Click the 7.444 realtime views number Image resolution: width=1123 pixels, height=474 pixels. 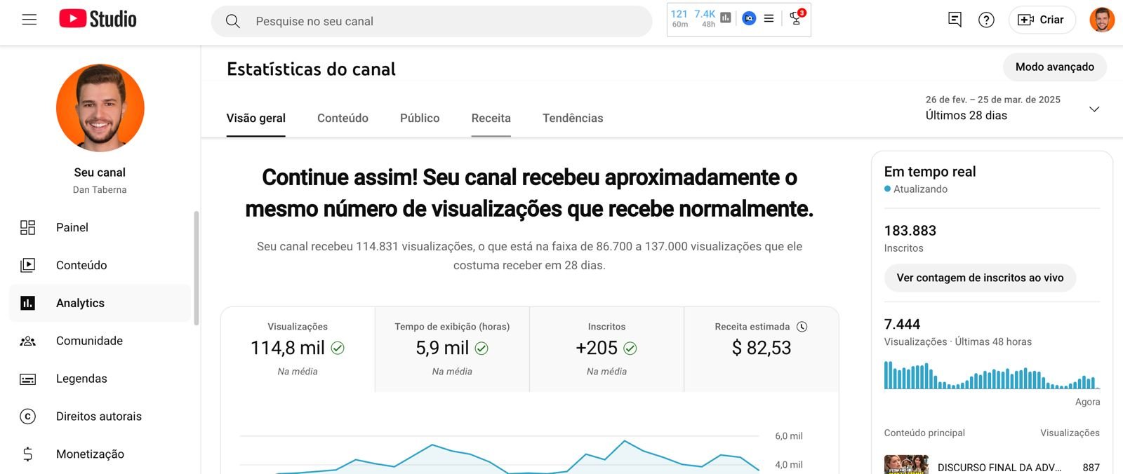[x=902, y=324]
